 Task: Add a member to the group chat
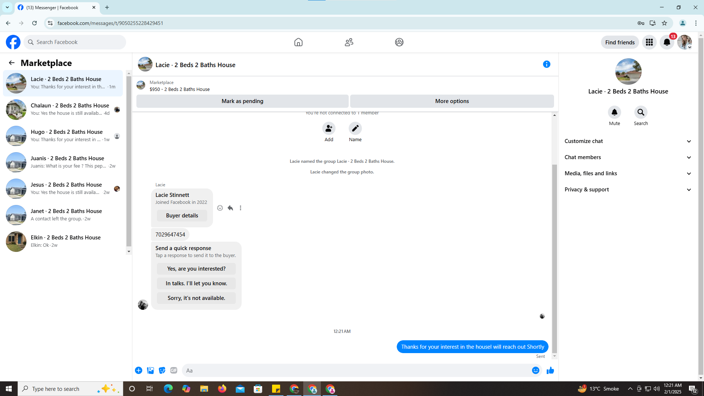pos(329,128)
